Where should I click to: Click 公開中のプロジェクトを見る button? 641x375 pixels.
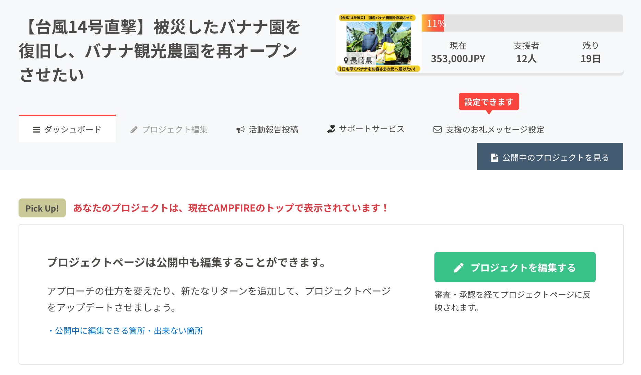click(x=550, y=157)
